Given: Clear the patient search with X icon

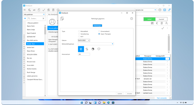Looking at the screenshot, I should pyautogui.click(x=43, y=18).
